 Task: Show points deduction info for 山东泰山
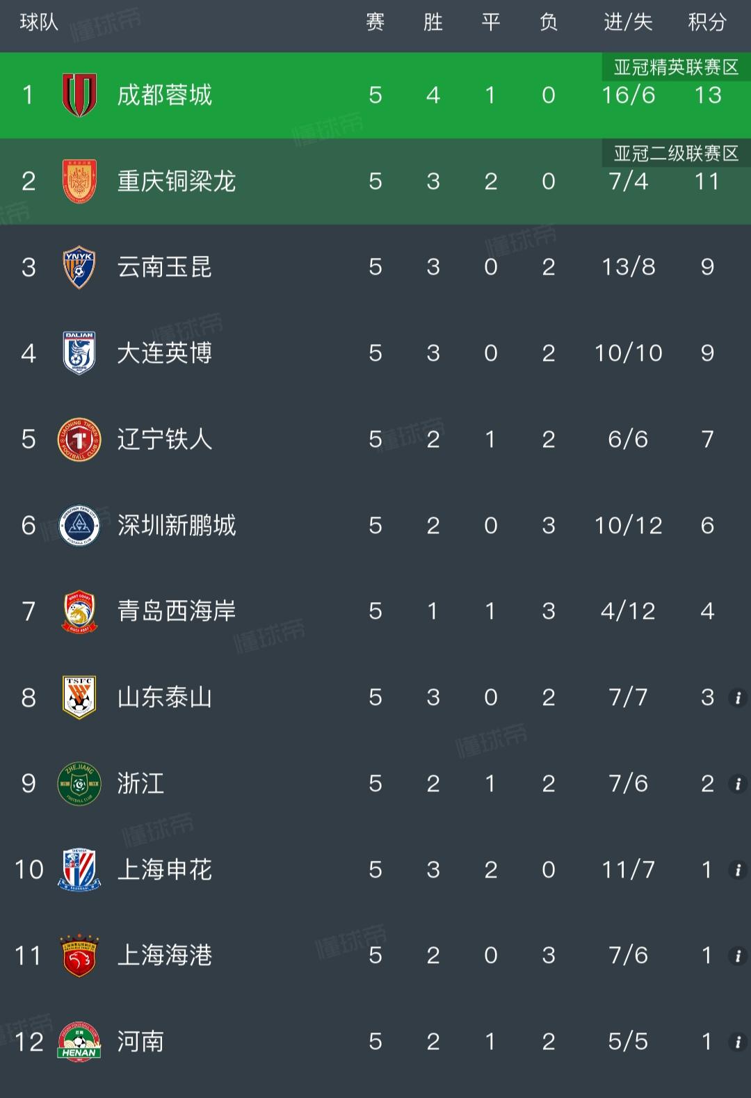click(737, 697)
